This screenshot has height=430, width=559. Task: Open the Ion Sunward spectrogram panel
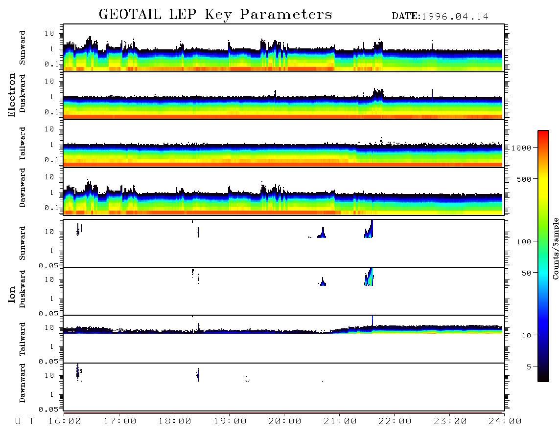pyautogui.click(x=284, y=243)
